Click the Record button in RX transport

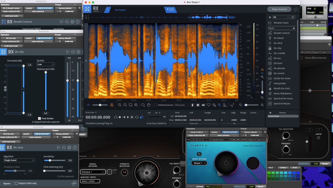pyautogui.click(x=120, y=117)
